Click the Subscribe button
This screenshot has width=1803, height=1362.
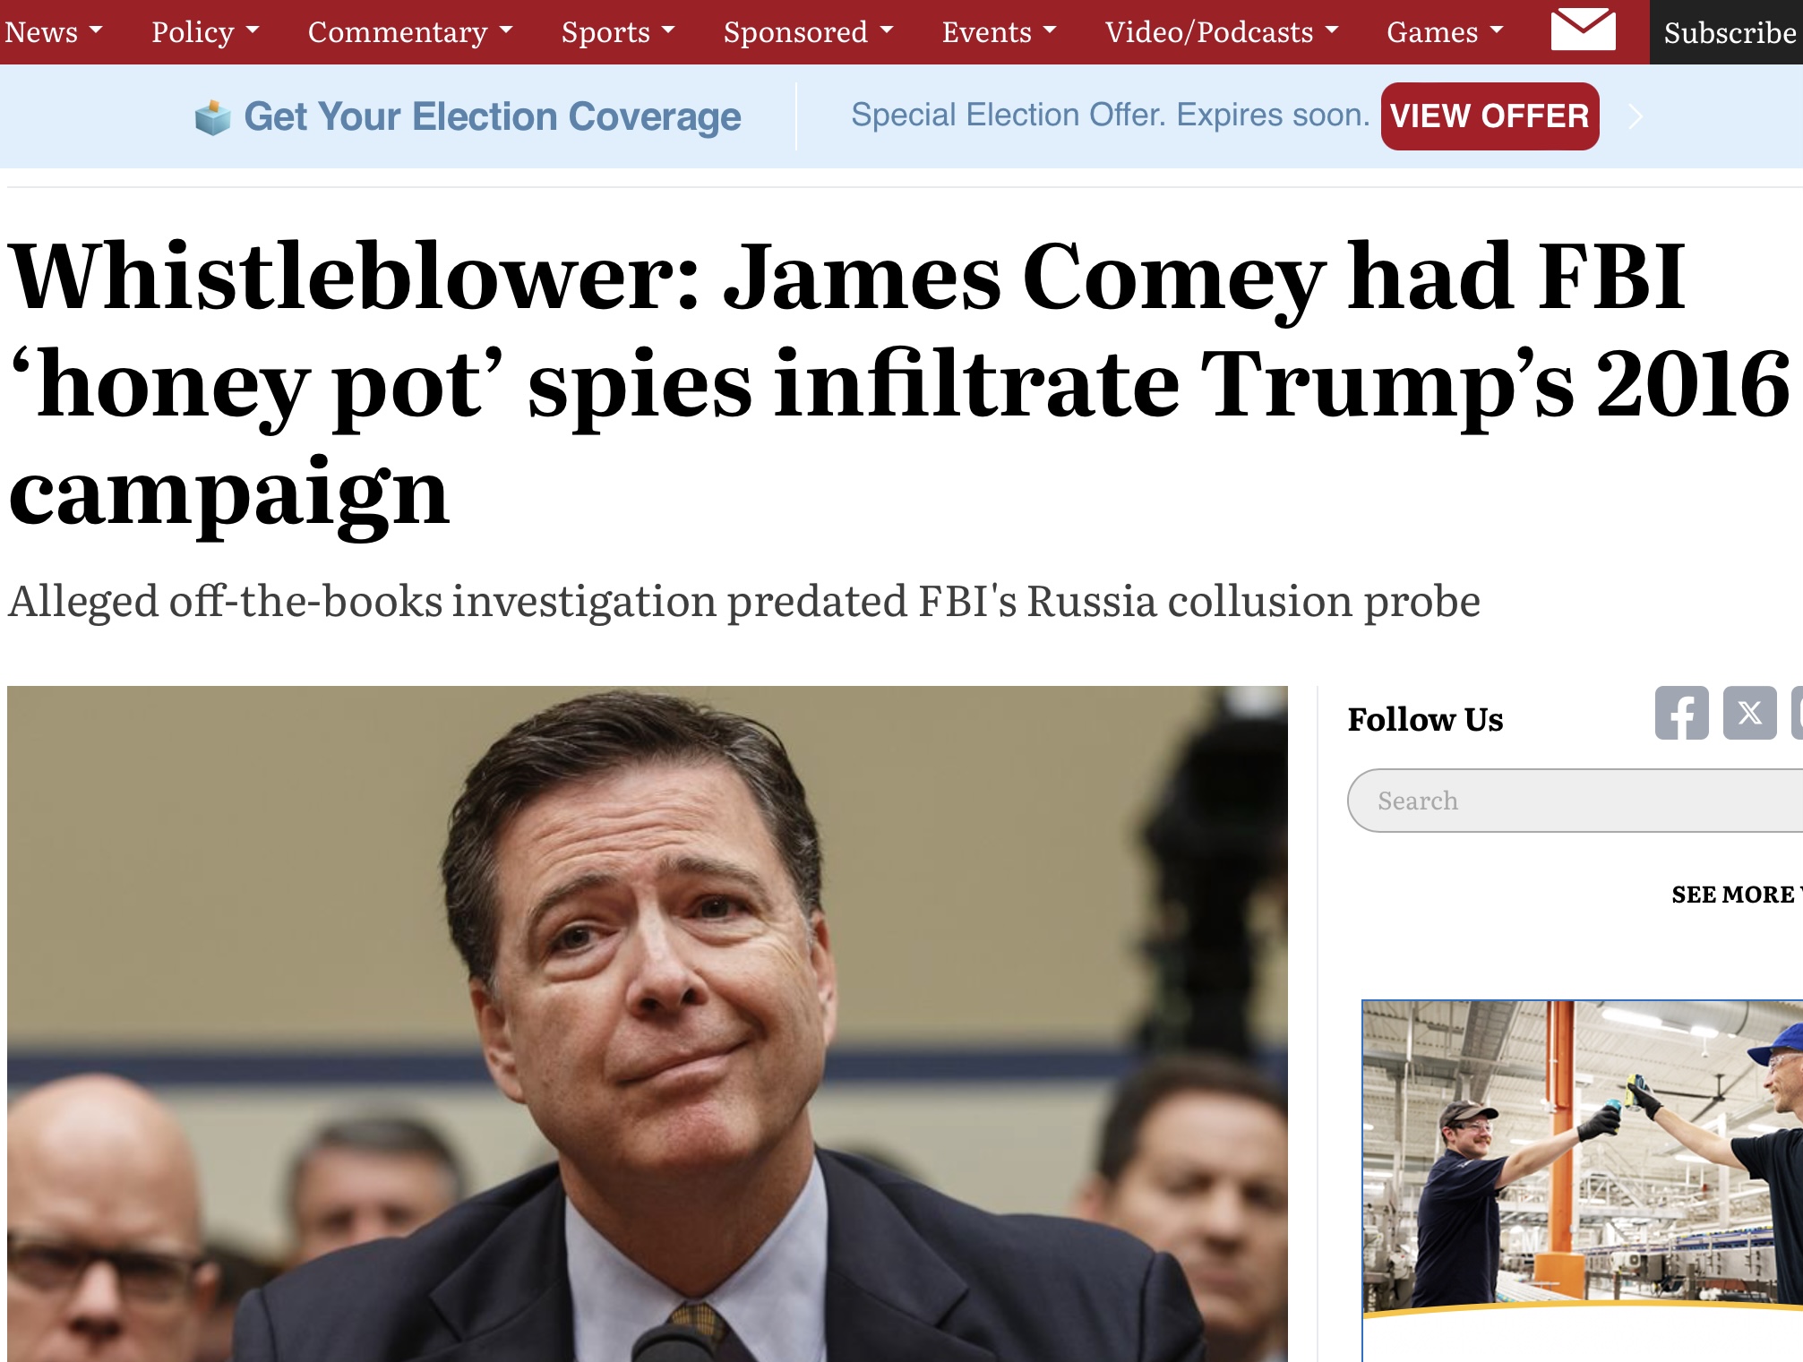click(x=1728, y=32)
